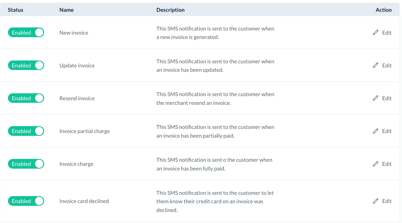The image size is (402, 223).
Task: Click the New invoice description text
Action: point(215,33)
